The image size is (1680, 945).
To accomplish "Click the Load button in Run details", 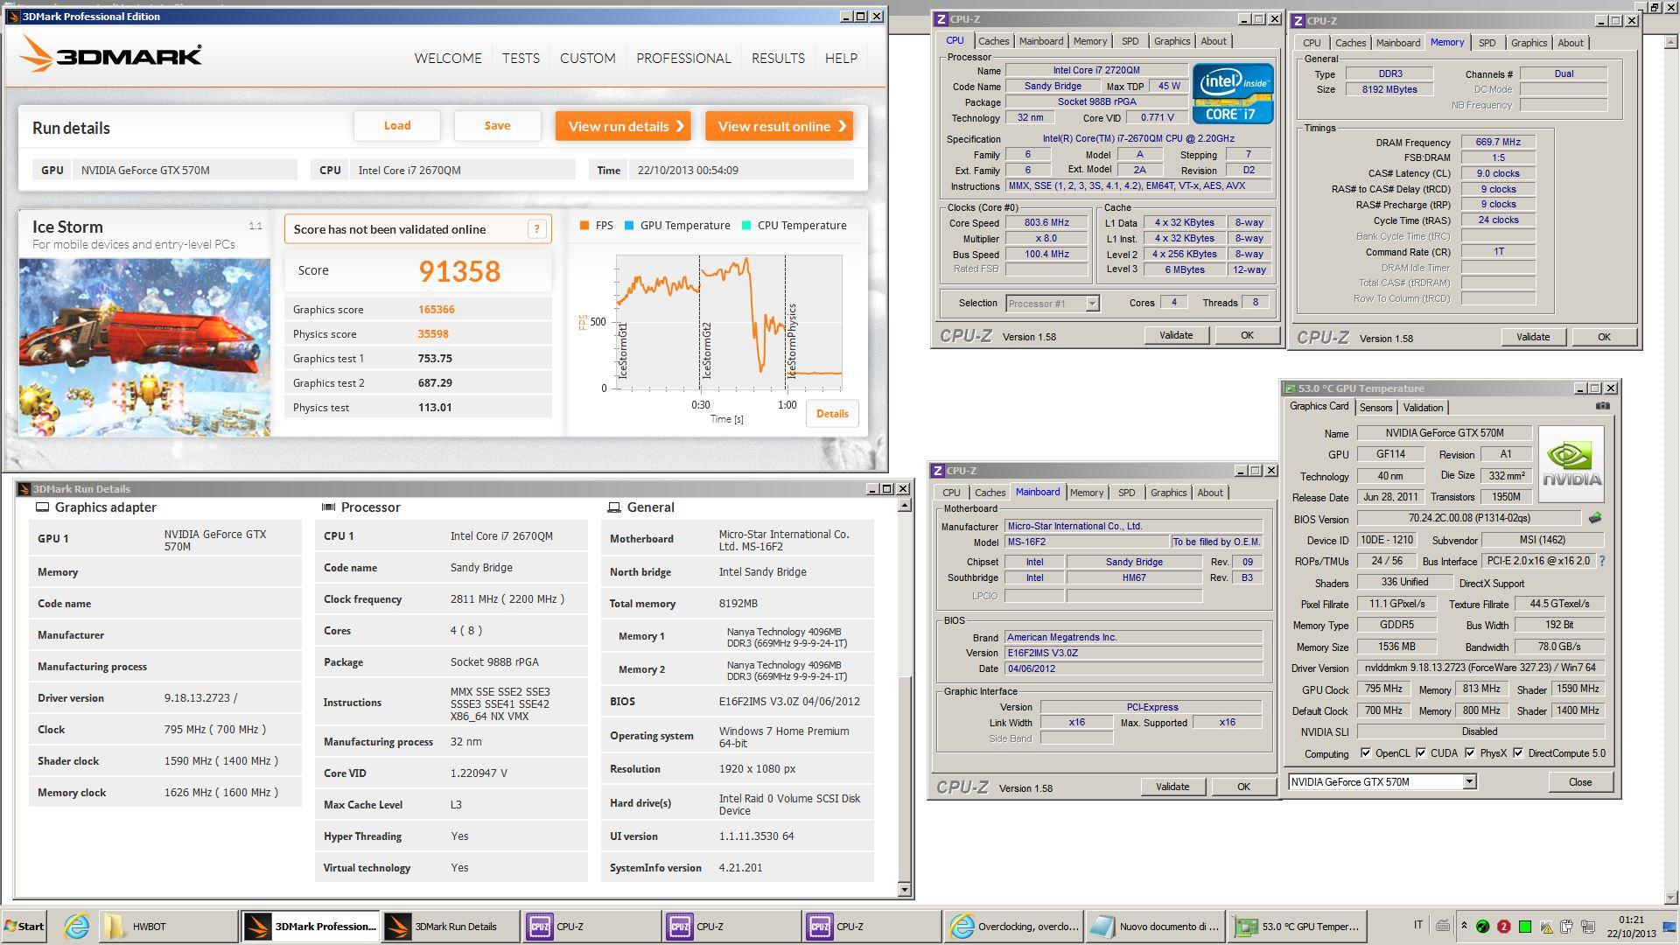I will (x=397, y=126).
